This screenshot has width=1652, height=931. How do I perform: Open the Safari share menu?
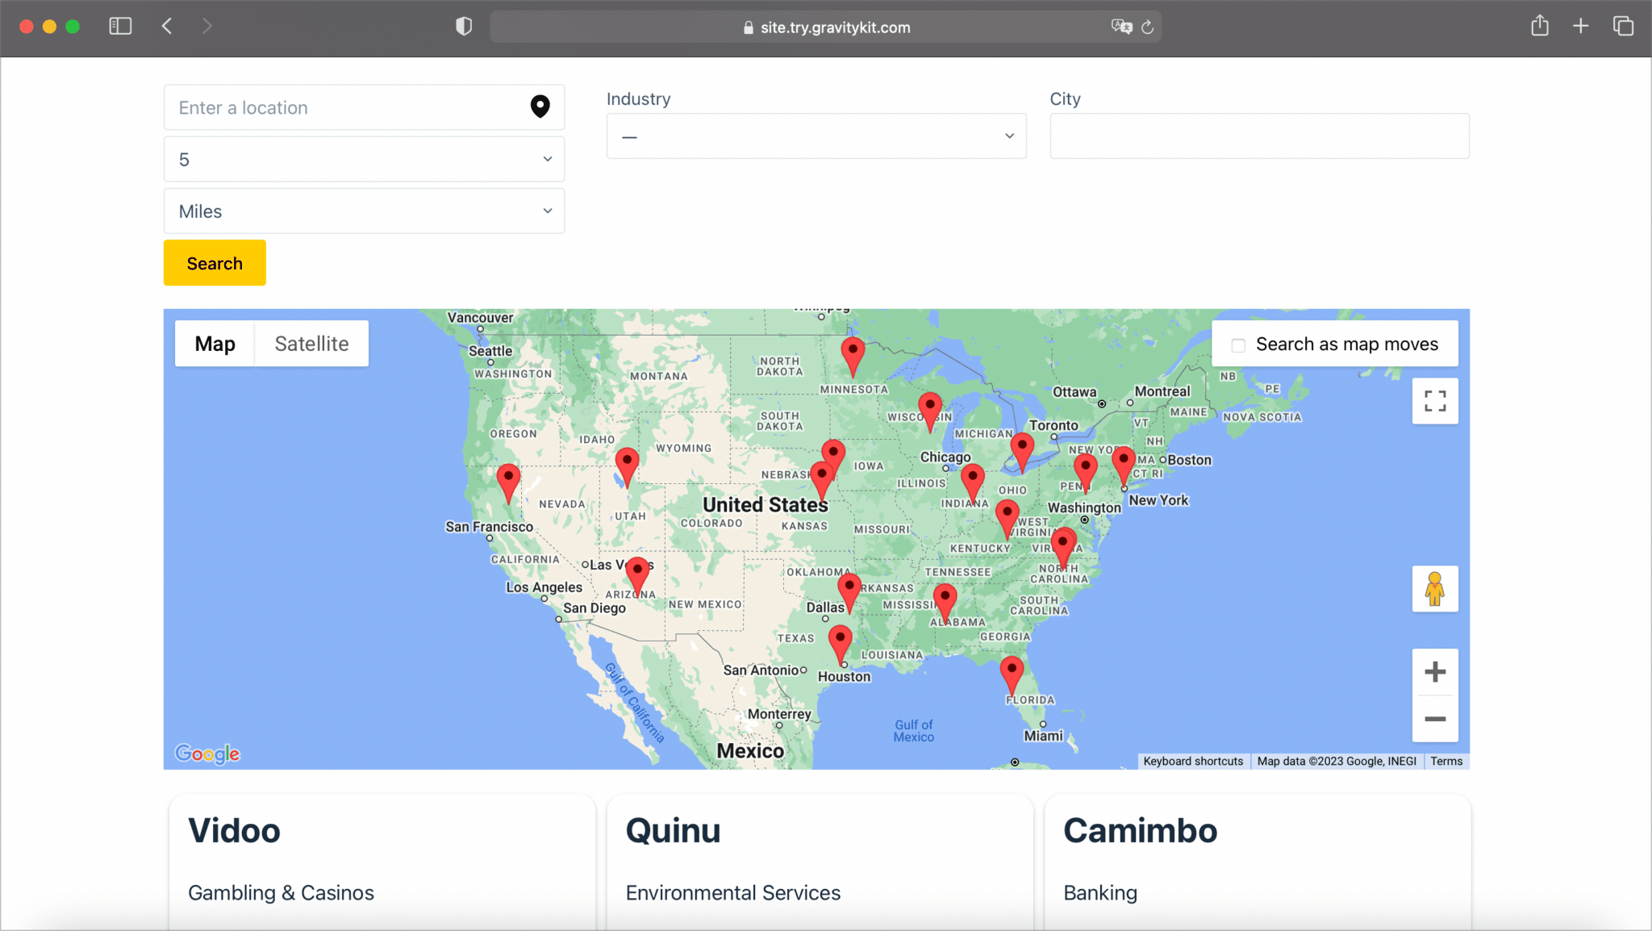tap(1540, 26)
